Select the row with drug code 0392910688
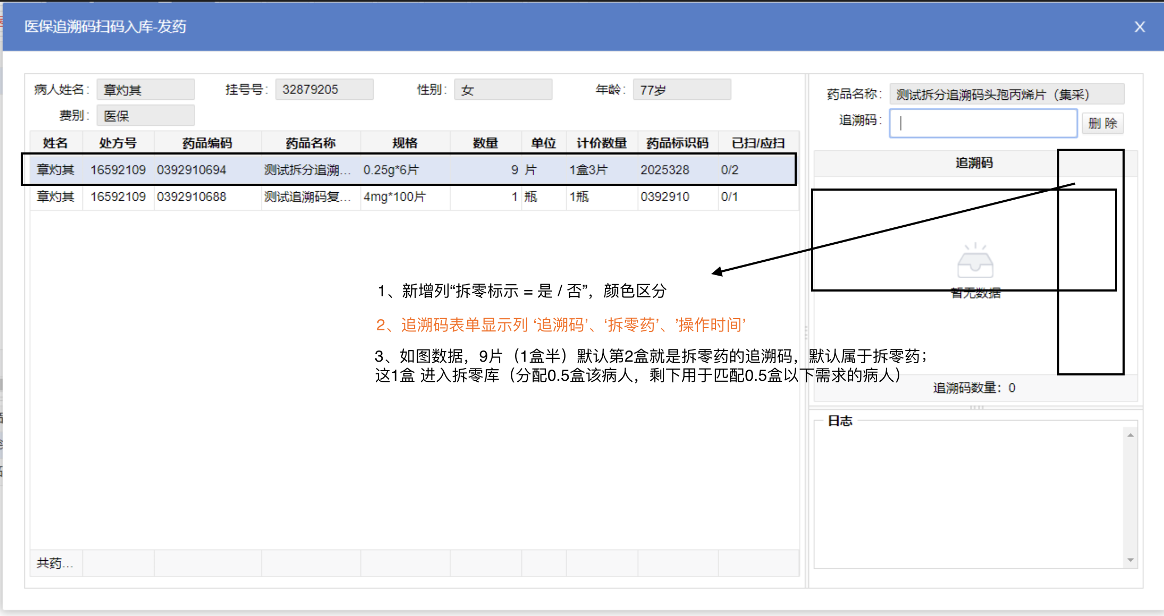 pos(191,197)
